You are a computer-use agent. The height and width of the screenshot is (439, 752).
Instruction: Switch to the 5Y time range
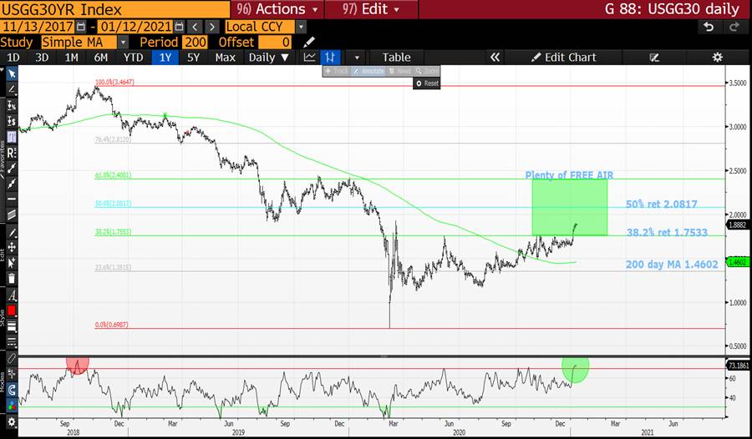[193, 57]
